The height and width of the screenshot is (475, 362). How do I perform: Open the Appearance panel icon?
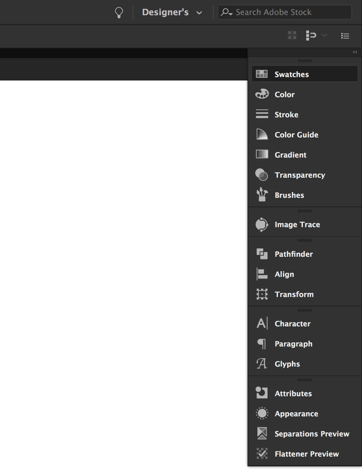point(262,413)
